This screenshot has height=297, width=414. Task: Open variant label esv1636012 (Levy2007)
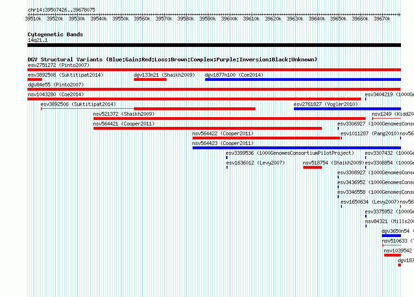click(255, 163)
